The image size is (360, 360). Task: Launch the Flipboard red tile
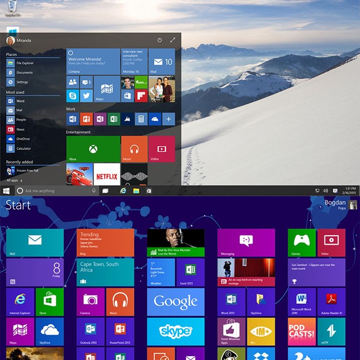(141, 96)
